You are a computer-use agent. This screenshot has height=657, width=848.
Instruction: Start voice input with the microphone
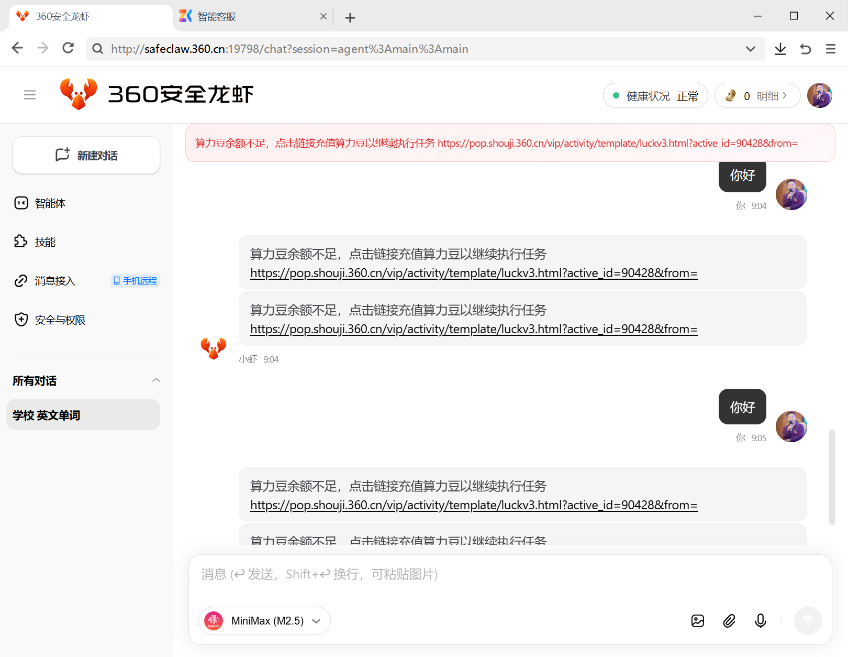click(x=761, y=621)
